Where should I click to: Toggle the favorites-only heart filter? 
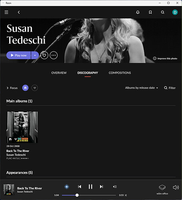pos(35,88)
